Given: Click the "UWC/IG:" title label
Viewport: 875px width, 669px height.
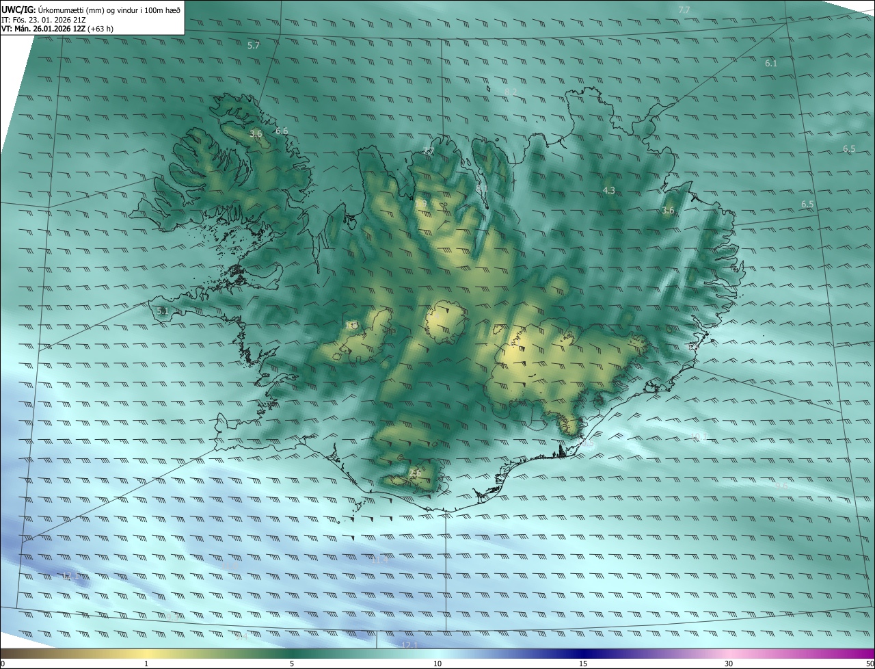Looking at the screenshot, I should (18, 10).
